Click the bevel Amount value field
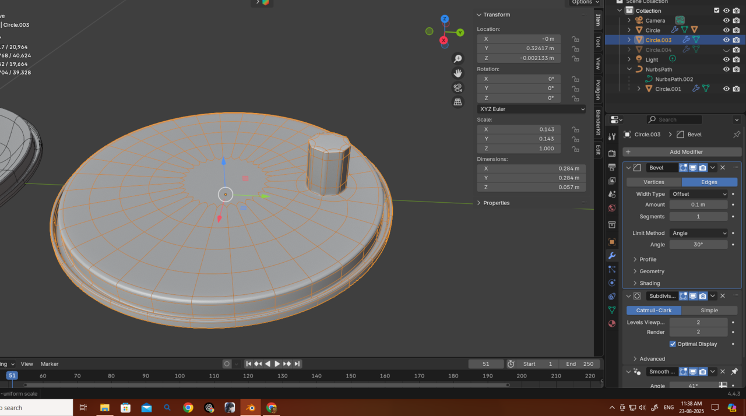The image size is (746, 416). point(698,205)
